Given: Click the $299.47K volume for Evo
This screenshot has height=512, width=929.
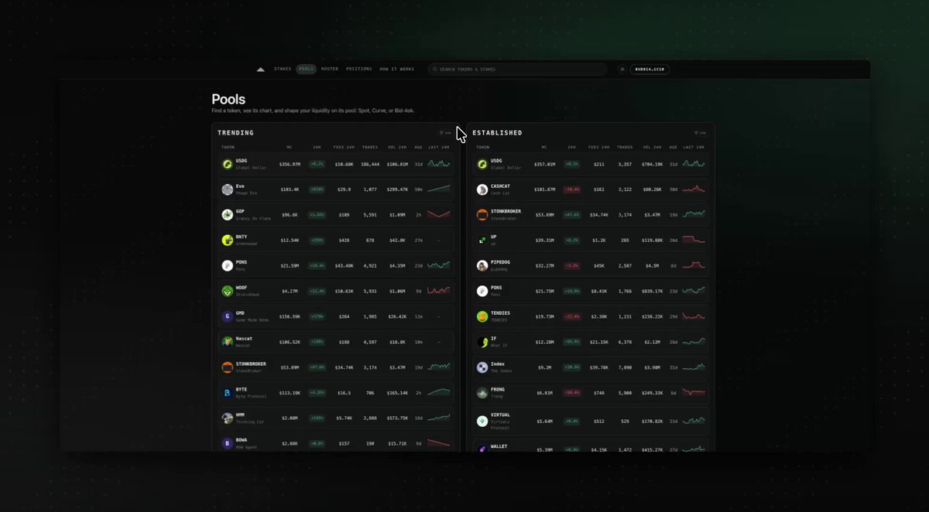Looking at the screenshot, I should coord(397,189).
